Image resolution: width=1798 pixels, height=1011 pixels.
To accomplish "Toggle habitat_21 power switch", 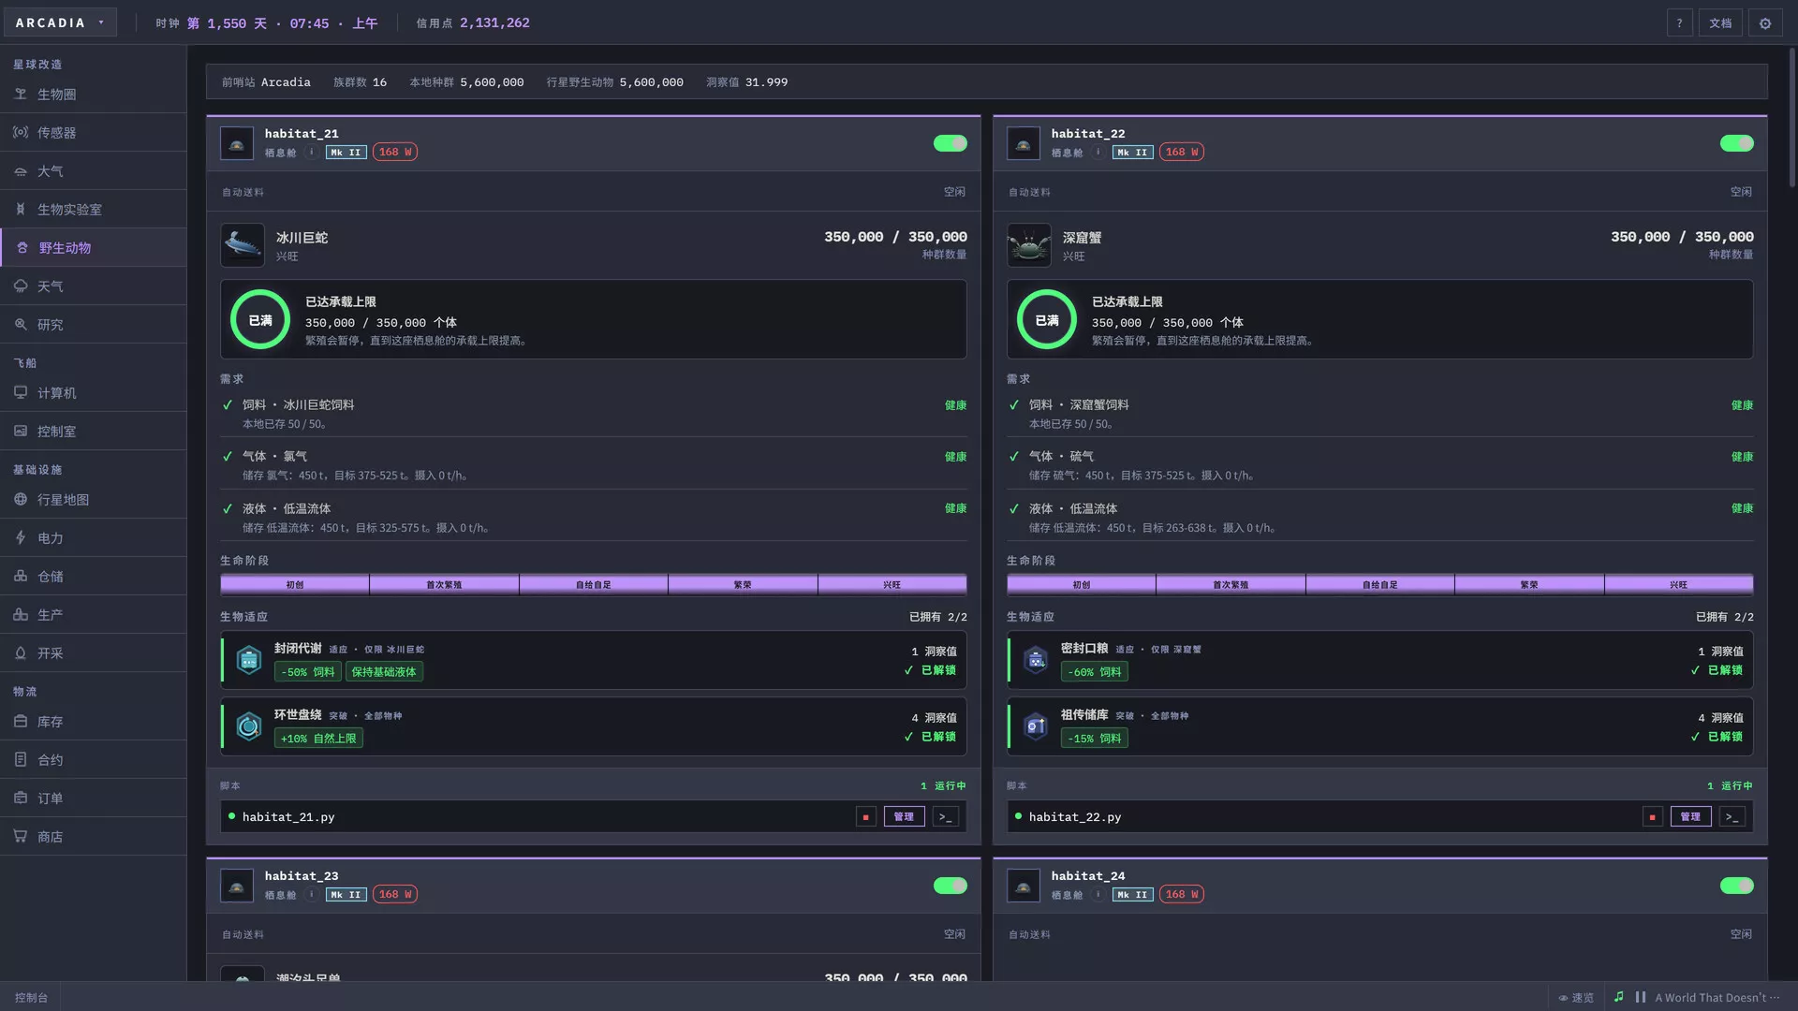I will [x=951, y=143].
